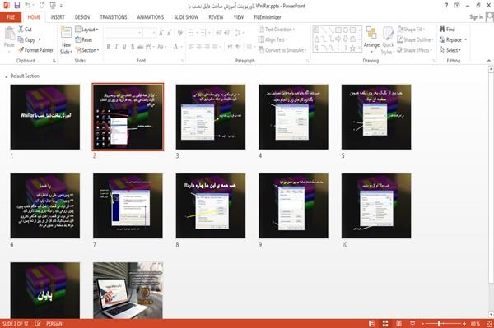Adjust the zoom slider
The image size is (494, 328).
click(439, 324)
